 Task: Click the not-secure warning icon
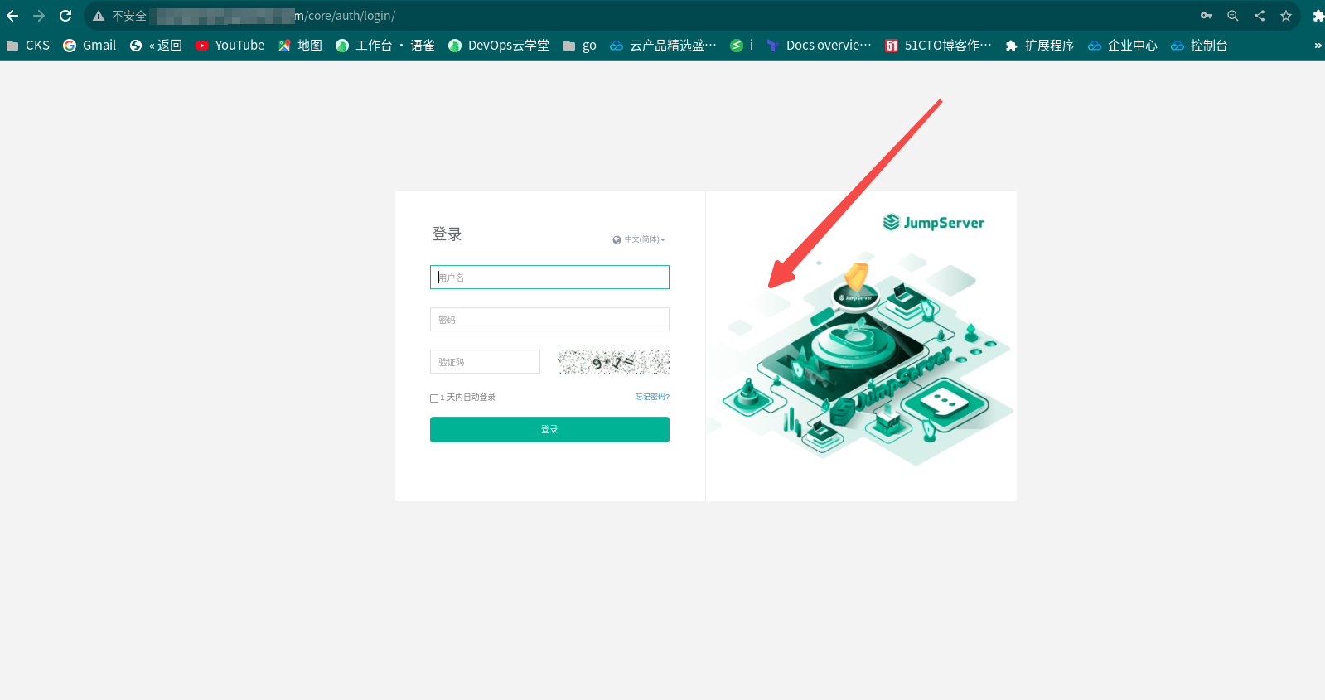pos(99,16)
